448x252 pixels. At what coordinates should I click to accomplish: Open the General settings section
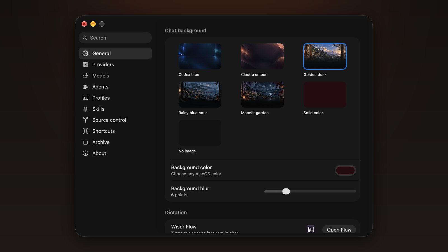115,53
